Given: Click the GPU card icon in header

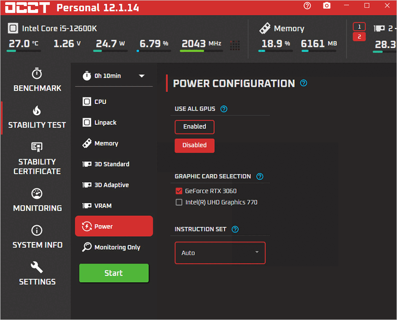Looking at the screenshot, I should 379,28.
